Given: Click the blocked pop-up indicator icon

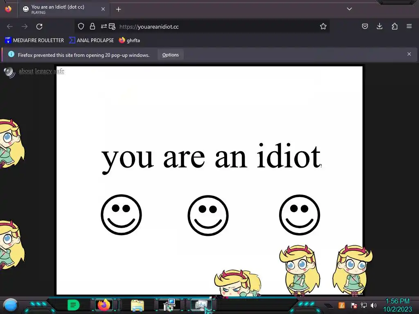Looking at the screenshot, I should [x=112, y=27].
